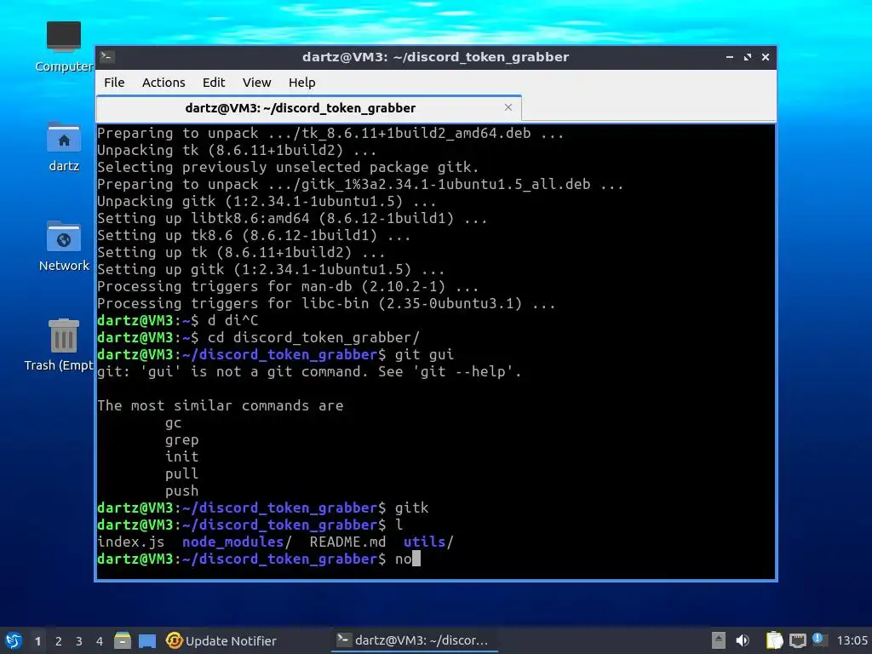Open the Computer desktop icon

(x=64, y=48)
